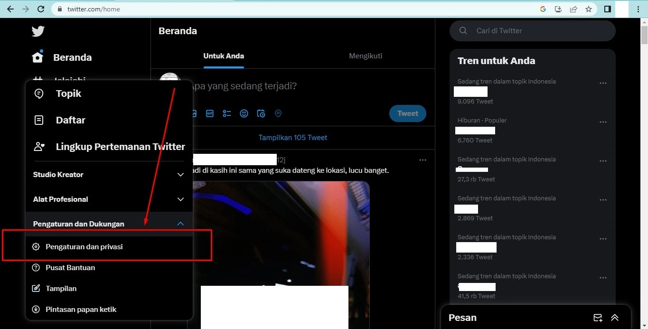This screenshot has height=329, width=648.
Task: Open the emoji picker in composer
Action: (x=244, y=113)
